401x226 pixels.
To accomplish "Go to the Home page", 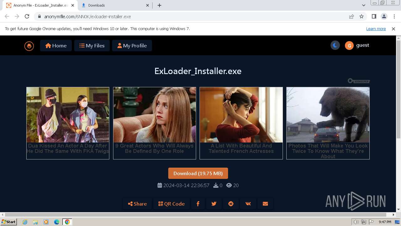I will pyautogui.click(x=56, y=46).
